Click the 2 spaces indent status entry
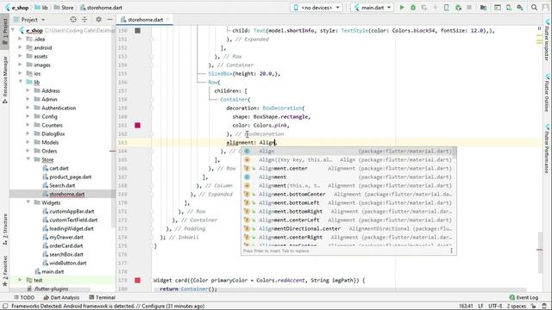The height and width of the screenshot is (310, 552). click(x=516, y=307)
